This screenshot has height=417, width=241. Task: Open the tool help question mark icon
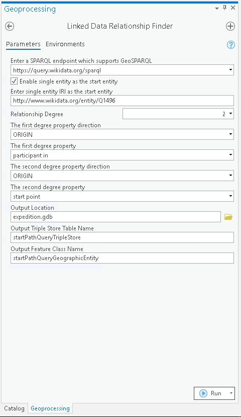click(230, 45)
